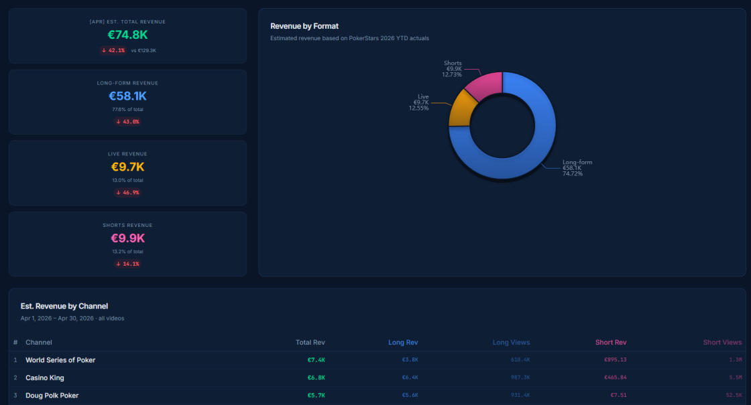Click the '77.6% of total' text
Viewport: 751px width, 405px height.
127,110
